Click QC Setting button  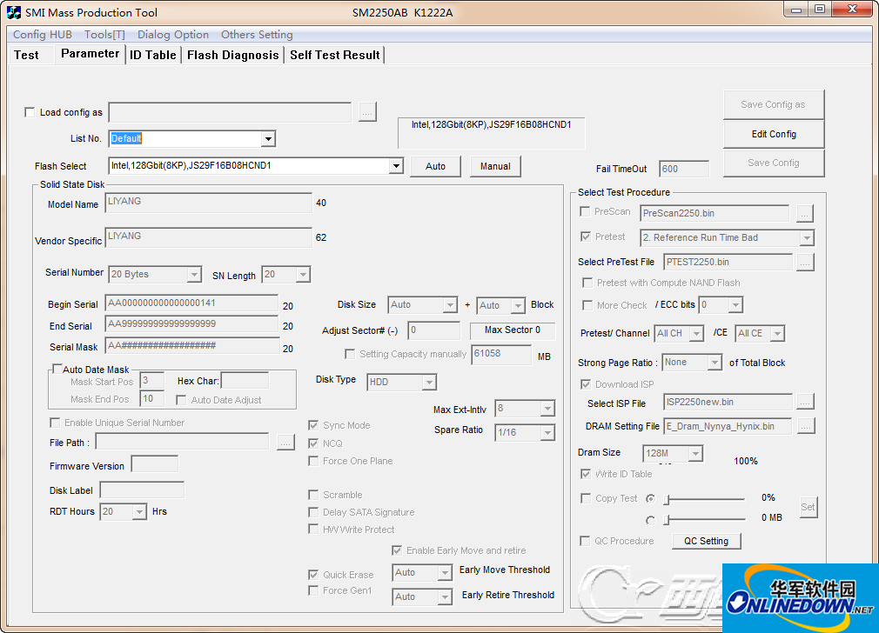click(x=707, y=541)
